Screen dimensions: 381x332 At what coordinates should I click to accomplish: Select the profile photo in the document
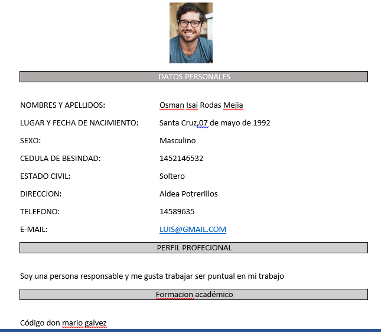click(191, 33)
